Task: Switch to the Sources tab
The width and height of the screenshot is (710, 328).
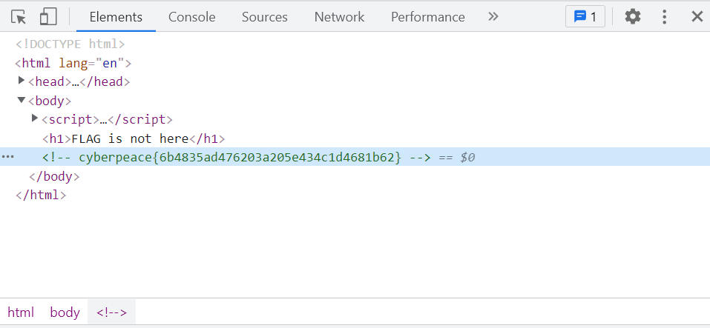Action: click(264, 16)
